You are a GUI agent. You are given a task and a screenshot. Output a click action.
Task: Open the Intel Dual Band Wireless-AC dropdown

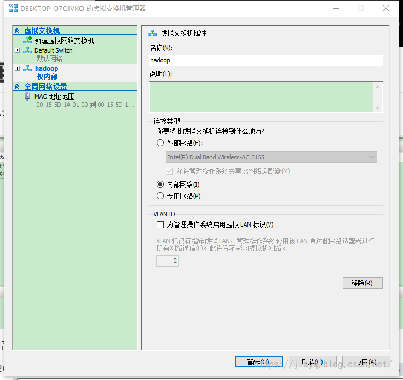[x=271, y=157]
